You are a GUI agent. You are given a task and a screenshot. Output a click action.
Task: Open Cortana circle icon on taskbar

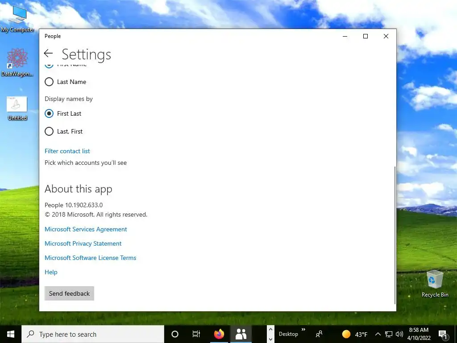coord(175,334)
